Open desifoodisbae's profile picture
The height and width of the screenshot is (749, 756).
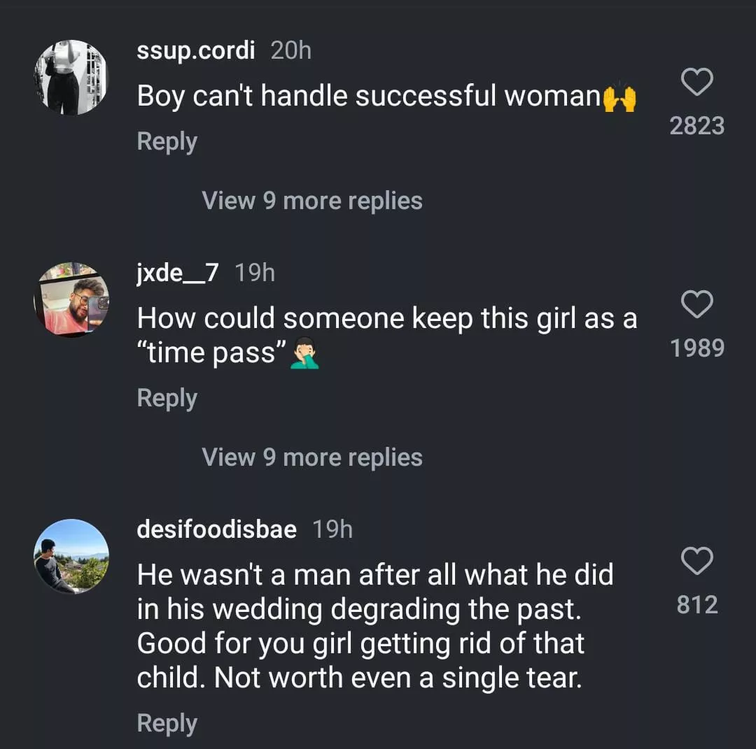tap(71, 556)
